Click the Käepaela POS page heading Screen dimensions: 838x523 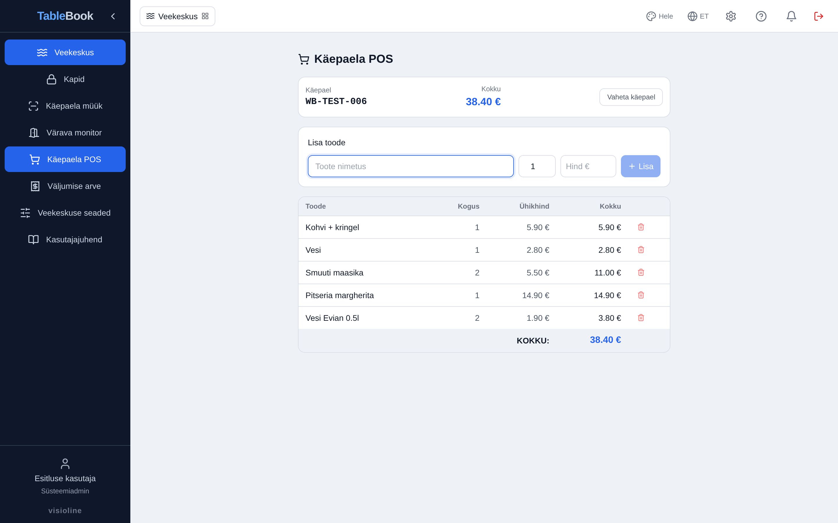[x=354, y=59]
